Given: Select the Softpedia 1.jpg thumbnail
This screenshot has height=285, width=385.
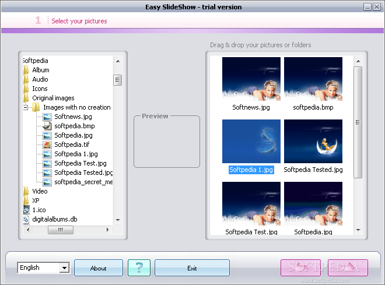Looking at the screenshot, I should coord(251,141).
